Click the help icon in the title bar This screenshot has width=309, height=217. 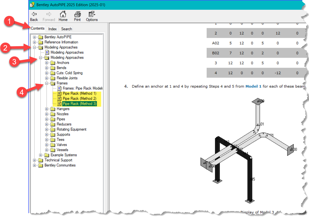coord(32,5)
